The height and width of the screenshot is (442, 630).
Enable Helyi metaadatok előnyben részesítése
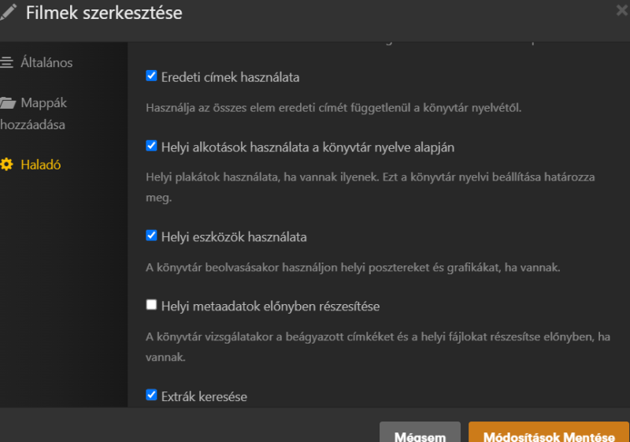click(151, 305)
